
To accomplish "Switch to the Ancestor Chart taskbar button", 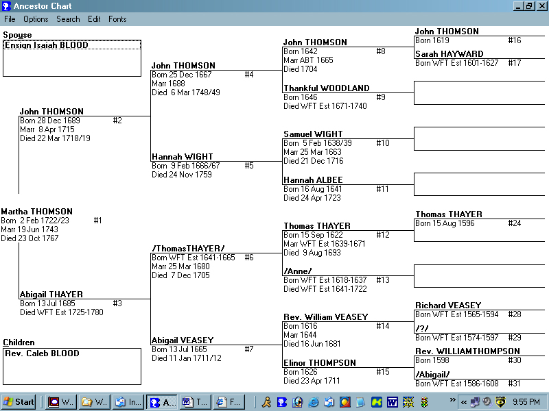I will coord(162,402).
